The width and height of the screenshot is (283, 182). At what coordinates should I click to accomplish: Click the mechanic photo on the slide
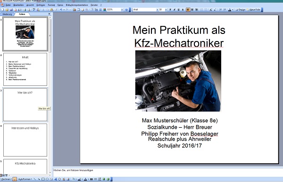(x=178, y=81)
